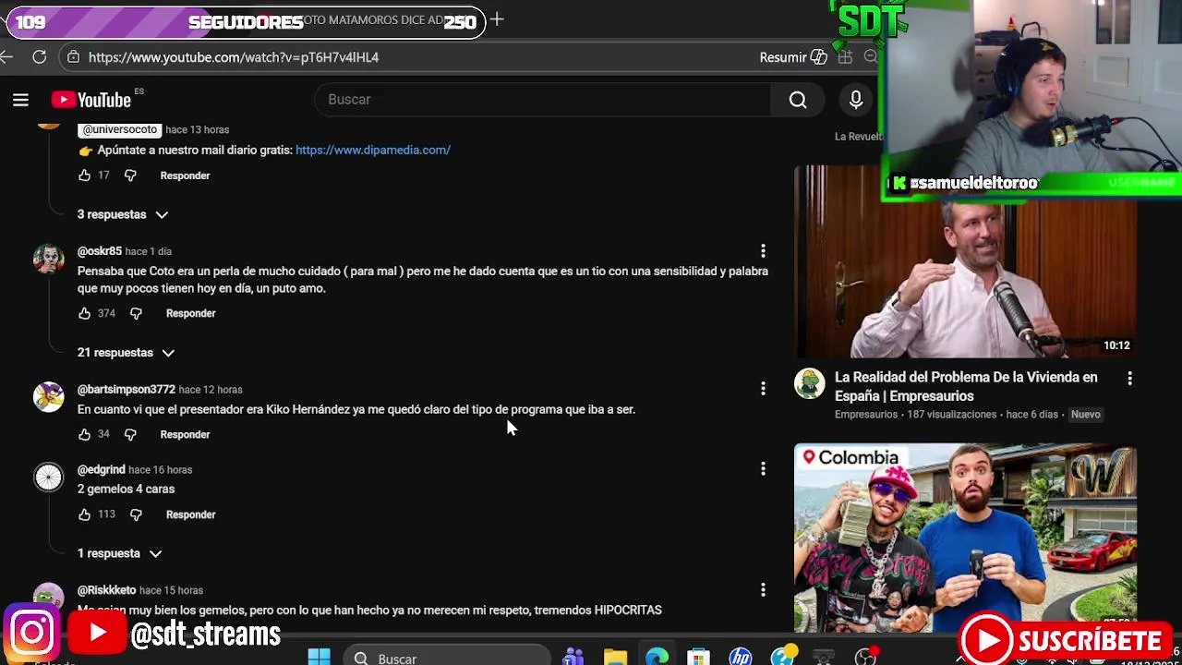Open Microsoft Edge from the taskbar

657,657
